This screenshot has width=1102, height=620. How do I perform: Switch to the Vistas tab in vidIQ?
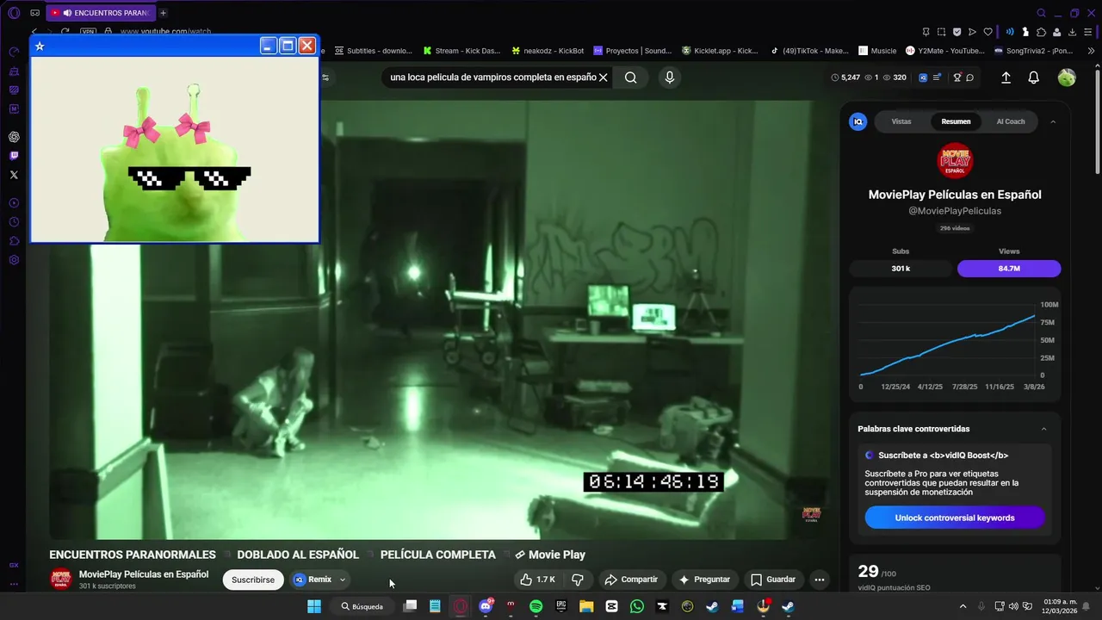(901, 121)
